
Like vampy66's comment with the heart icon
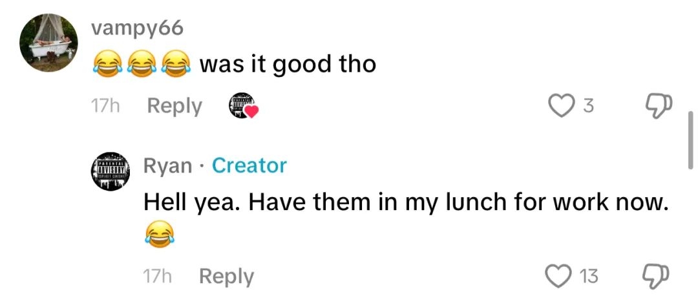(x=560, y=107)
